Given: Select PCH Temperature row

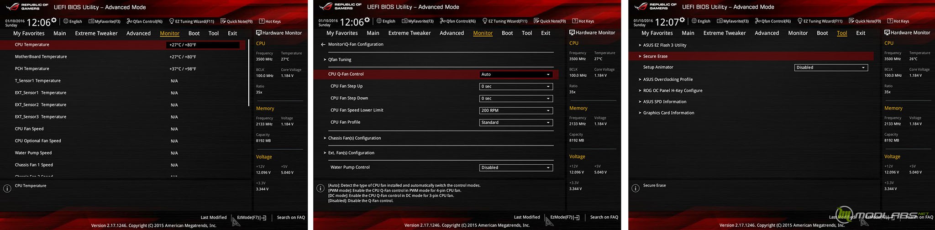Looking at the screenshot, I should coord(122,69).
